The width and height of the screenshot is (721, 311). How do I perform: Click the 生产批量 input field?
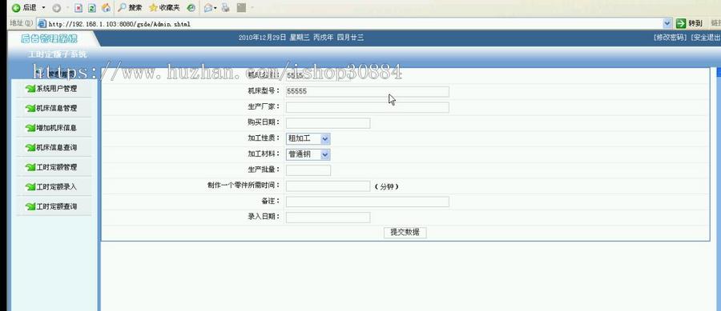308,170
